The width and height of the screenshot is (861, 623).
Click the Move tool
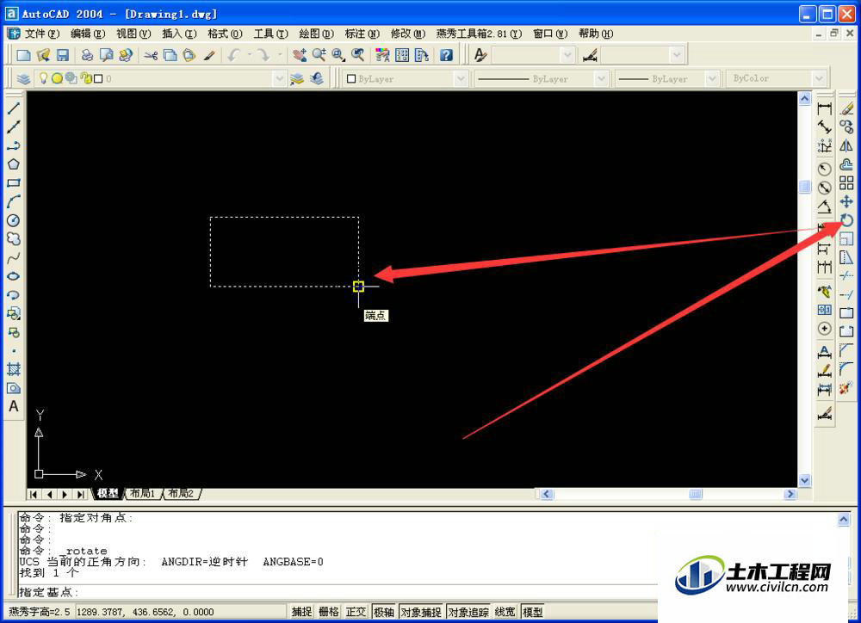(846, 201)
